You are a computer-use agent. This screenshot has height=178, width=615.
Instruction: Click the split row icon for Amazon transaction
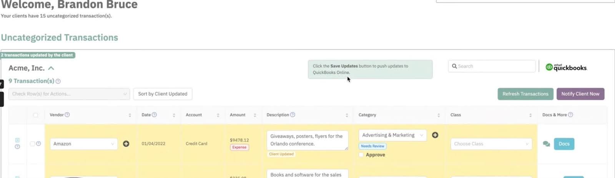(17, 140)
